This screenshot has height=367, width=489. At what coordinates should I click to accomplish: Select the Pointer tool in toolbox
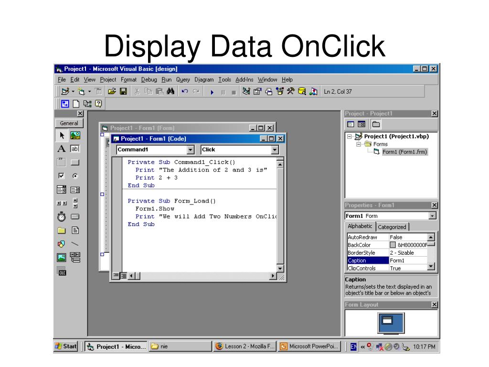[x=62, y=135]
